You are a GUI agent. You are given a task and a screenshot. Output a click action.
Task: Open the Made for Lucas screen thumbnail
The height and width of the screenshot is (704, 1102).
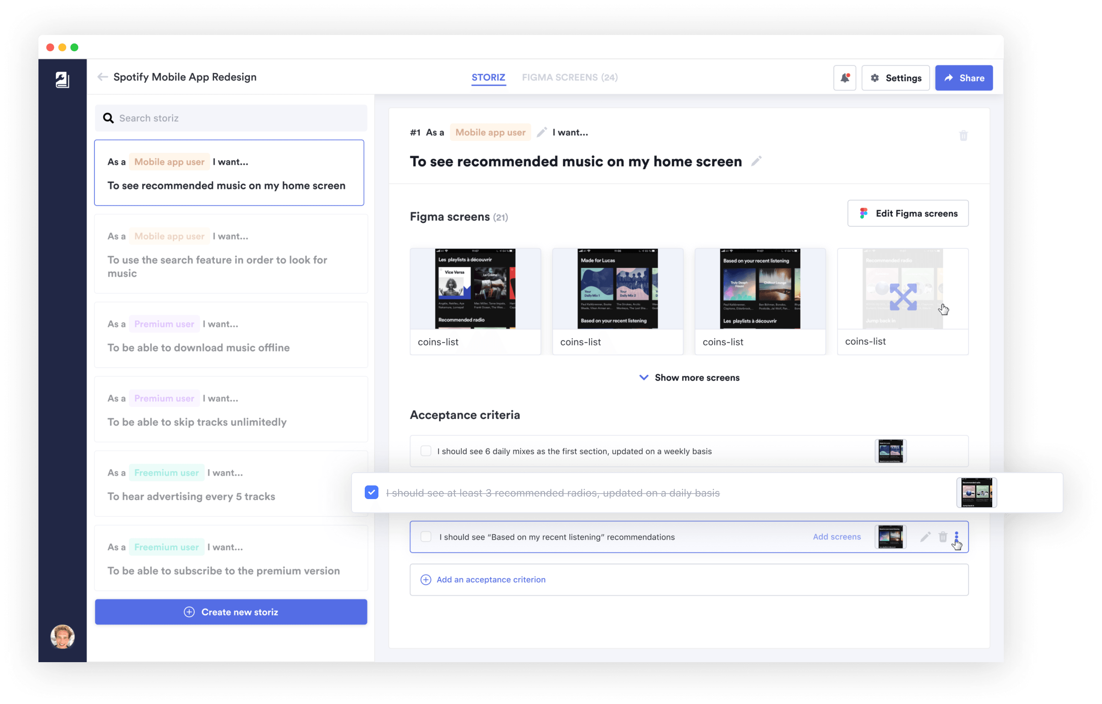coord(617,289)
